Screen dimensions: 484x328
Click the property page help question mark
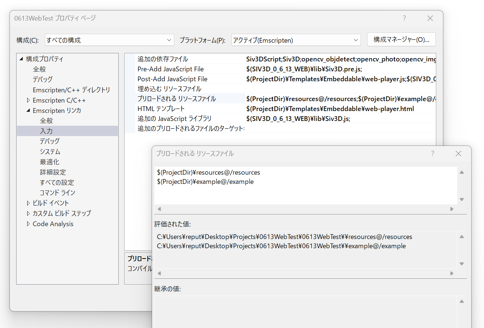[x=404, y=18]
